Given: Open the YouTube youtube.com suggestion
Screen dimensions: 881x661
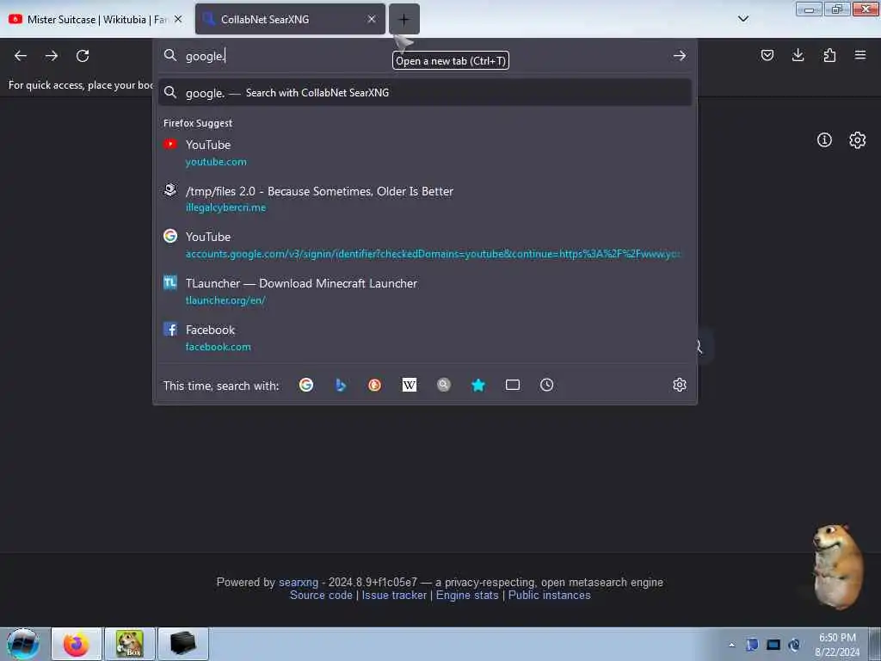Looking at the screenshot, I should (425, 153).
